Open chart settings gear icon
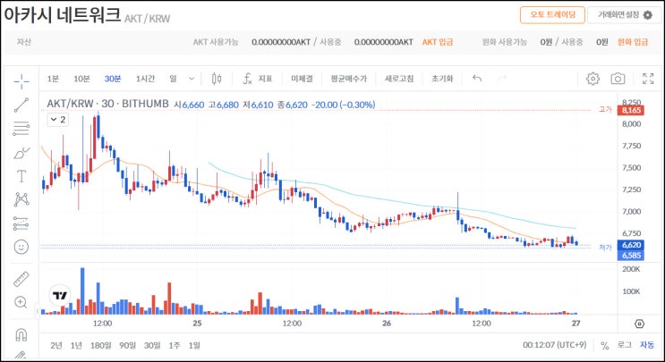 tap(593, 79)
